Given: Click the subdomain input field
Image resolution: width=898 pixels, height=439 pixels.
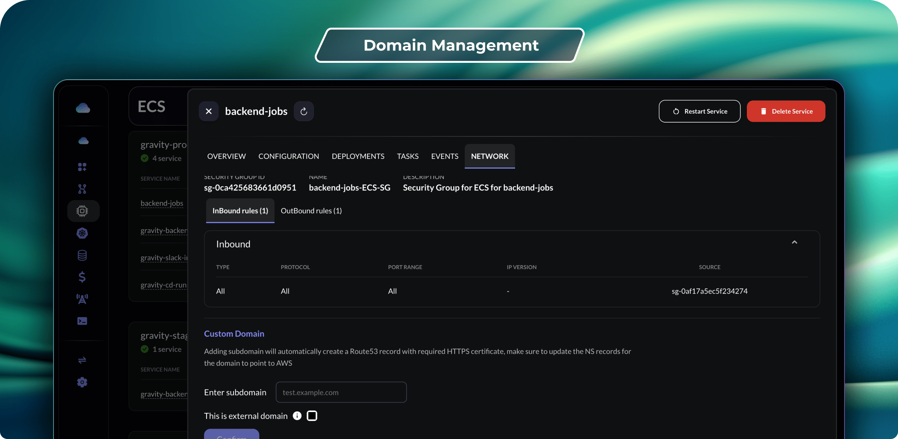Looking at the screenshot, I should click(341, 392).
